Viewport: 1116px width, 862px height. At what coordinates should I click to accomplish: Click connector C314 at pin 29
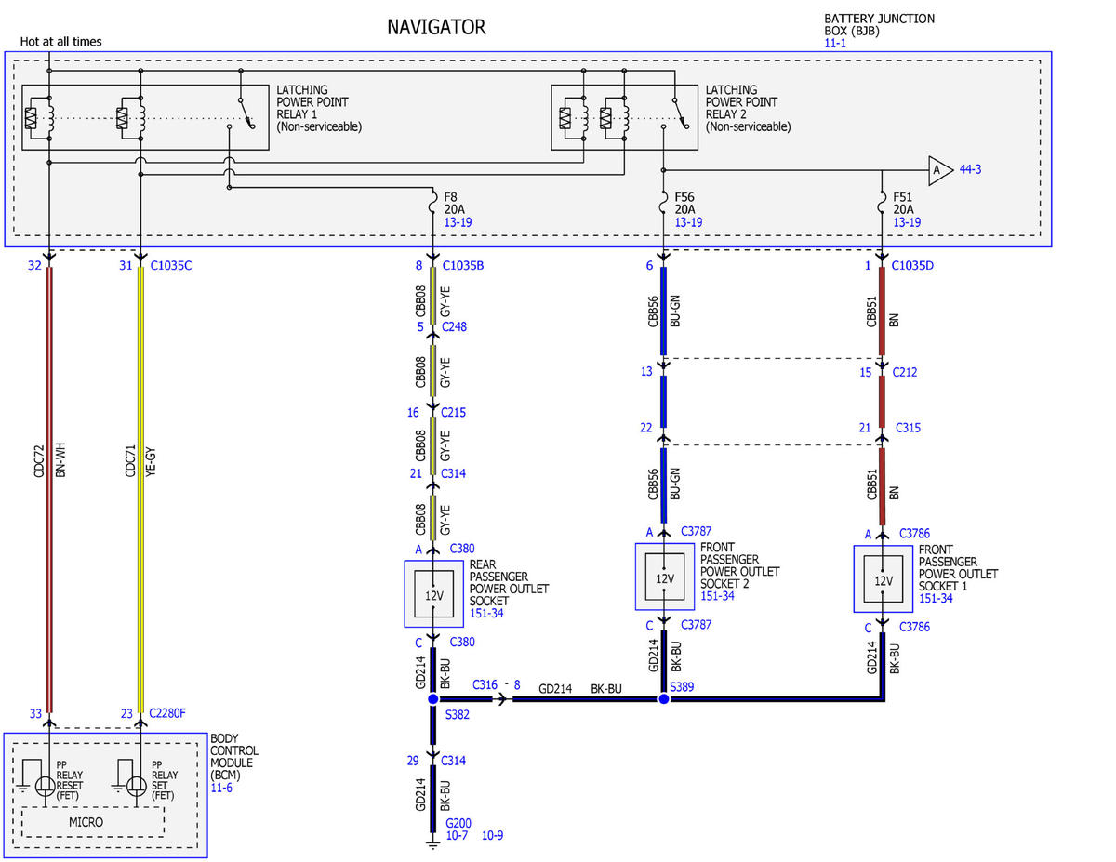(454, 761)
